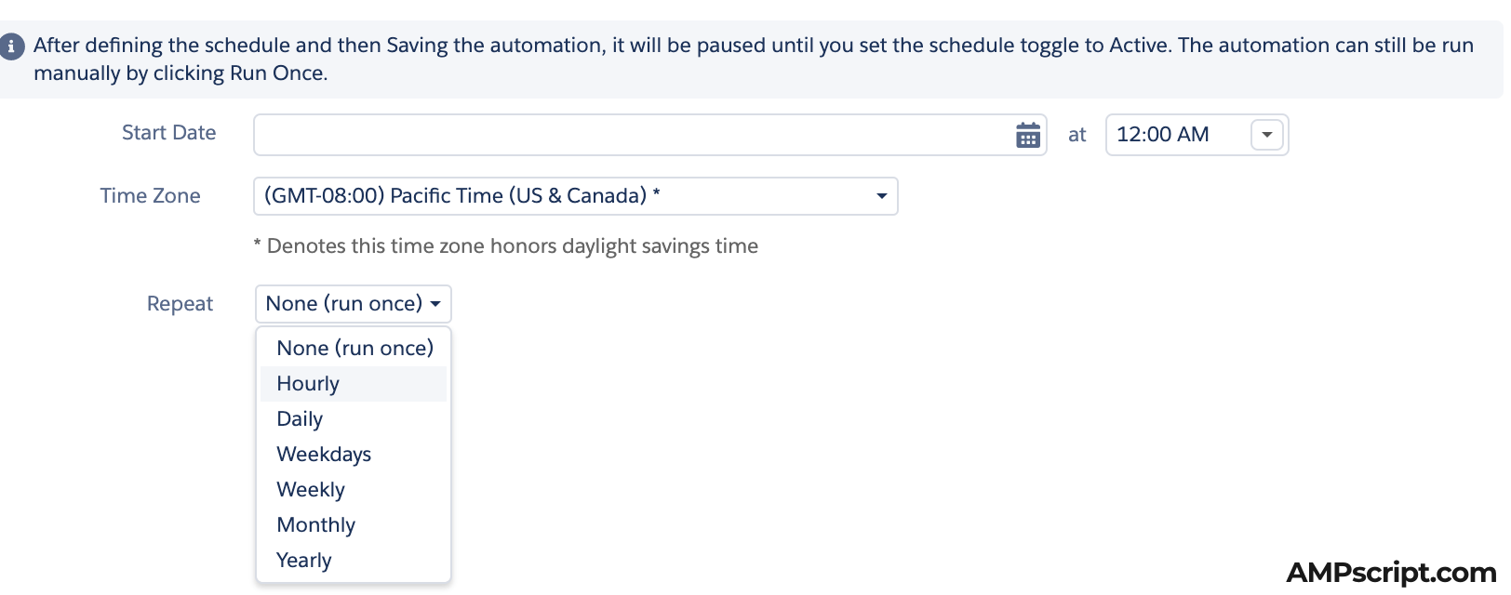Open the calendar date picker icon
This screenshot has width=1511, height=595.
coord(1027,134)
